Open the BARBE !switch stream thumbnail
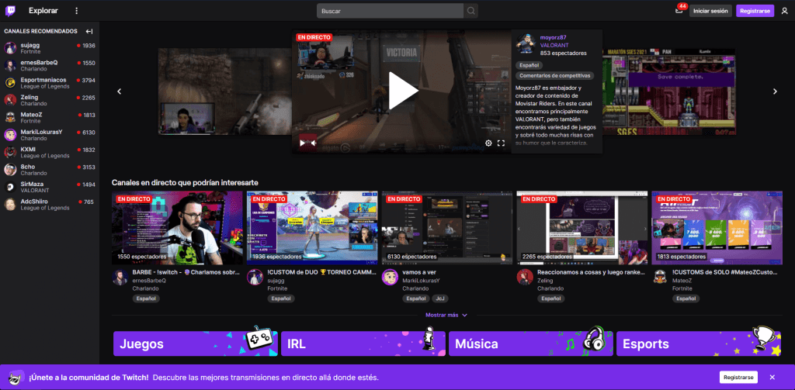795x390 pixels. coord(177,228)
